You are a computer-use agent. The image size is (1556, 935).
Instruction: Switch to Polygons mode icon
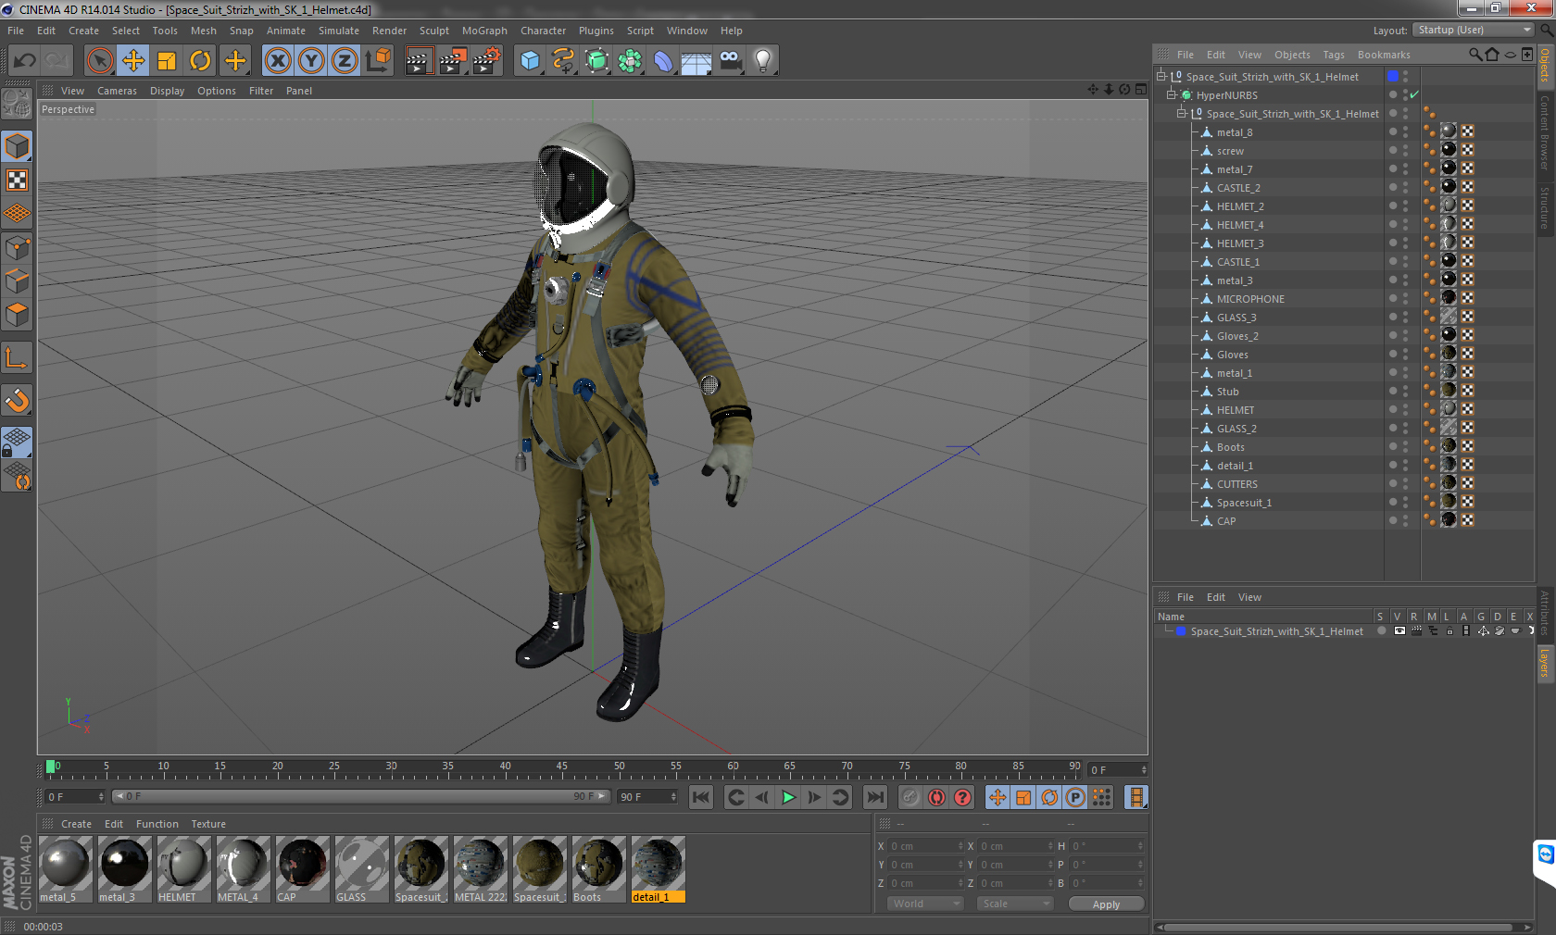pos(18,315)
